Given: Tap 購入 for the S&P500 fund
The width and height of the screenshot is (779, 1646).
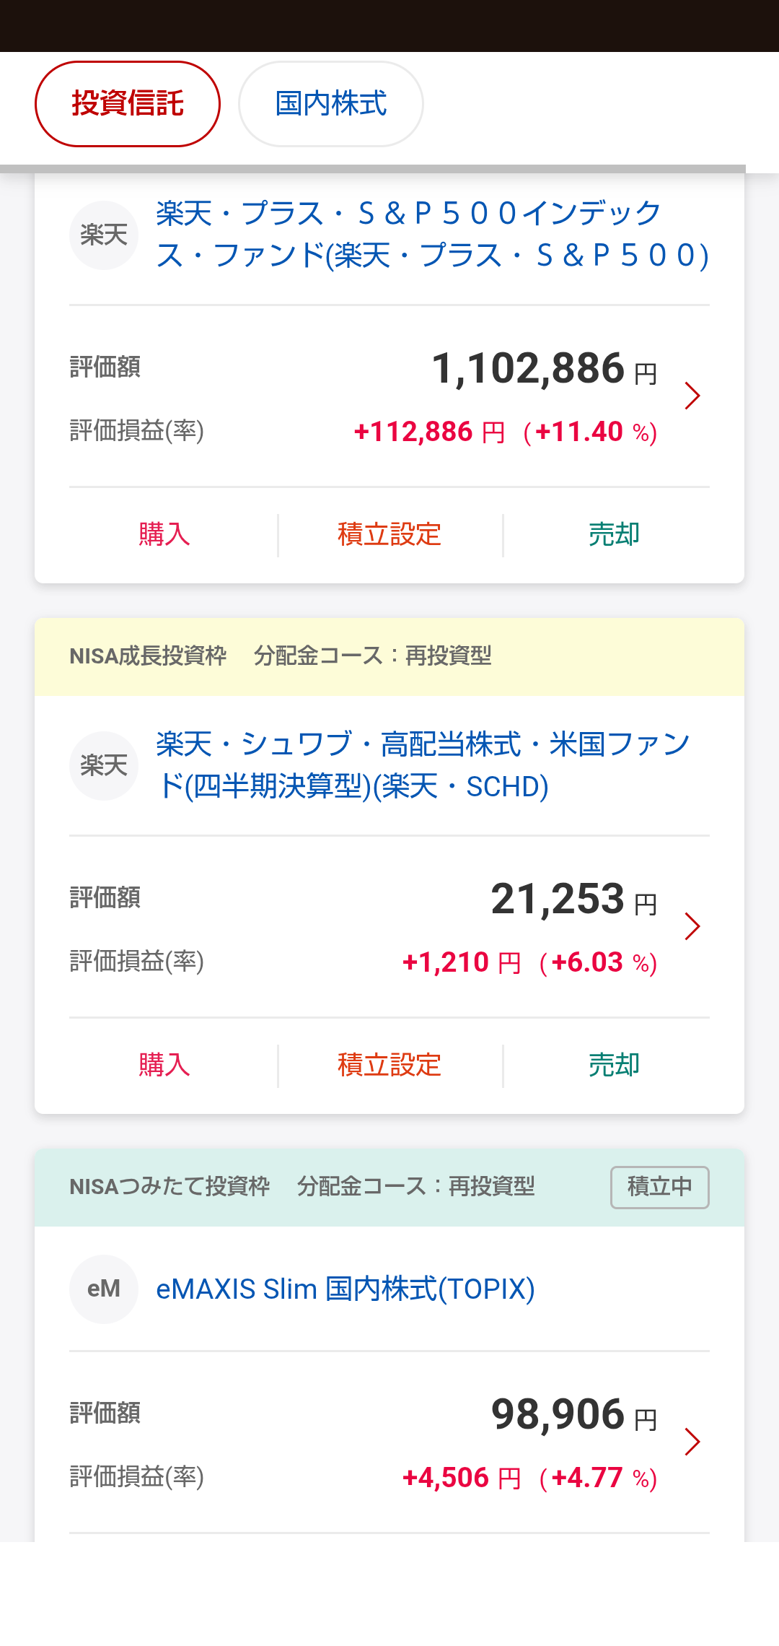Looking at the screenshot, I should click(x=164, y=535).
